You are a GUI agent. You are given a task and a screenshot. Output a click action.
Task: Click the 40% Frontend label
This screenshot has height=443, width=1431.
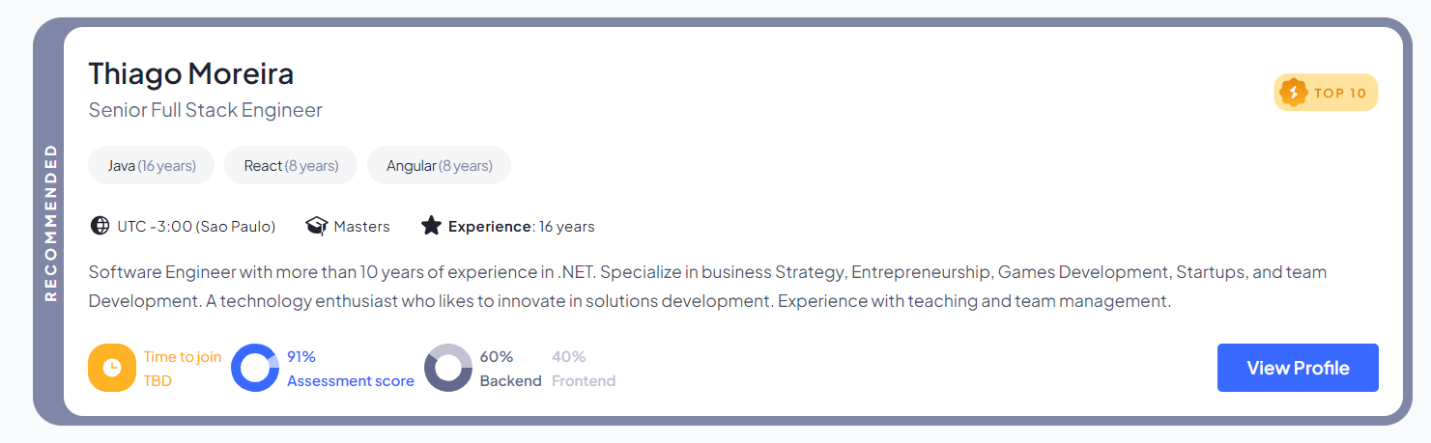[x=583, y=369]
